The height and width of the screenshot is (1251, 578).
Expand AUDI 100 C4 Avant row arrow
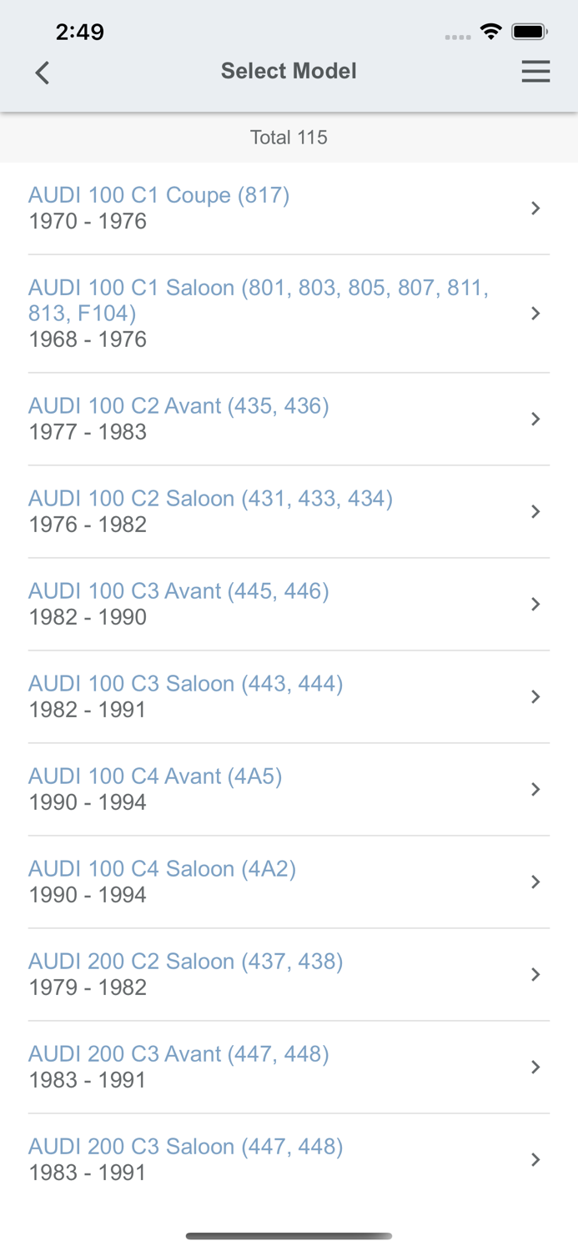[x=535, y=789]
